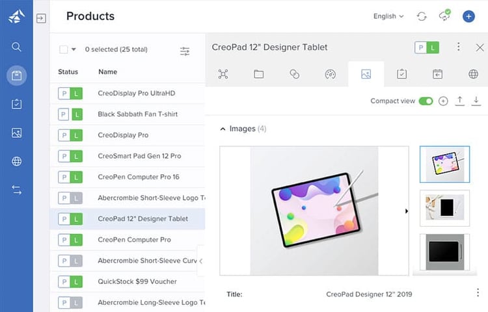Switch to the categories folder tab
This screenshot has height=312, width=488.
point(258,74)
